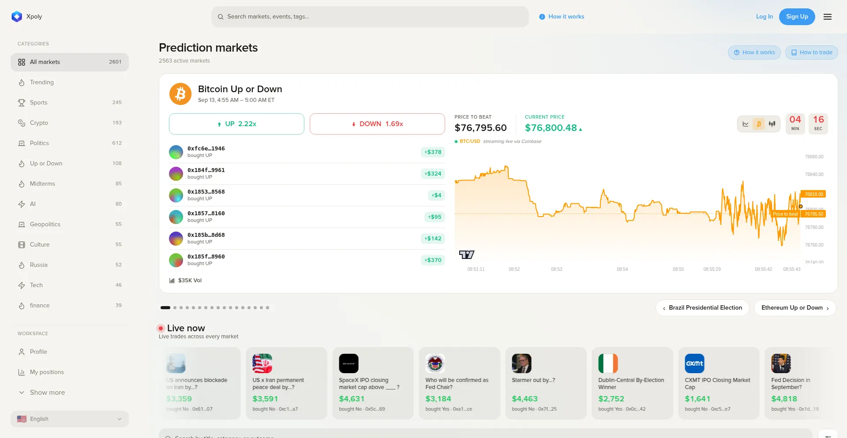Jump to the last carousel pagination dot
Screen dimensions: 847x438
click(267, 308)
